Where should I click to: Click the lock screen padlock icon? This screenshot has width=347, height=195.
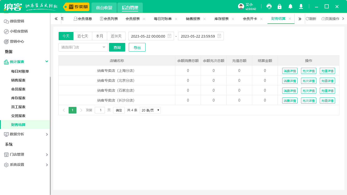coord(279,6)
